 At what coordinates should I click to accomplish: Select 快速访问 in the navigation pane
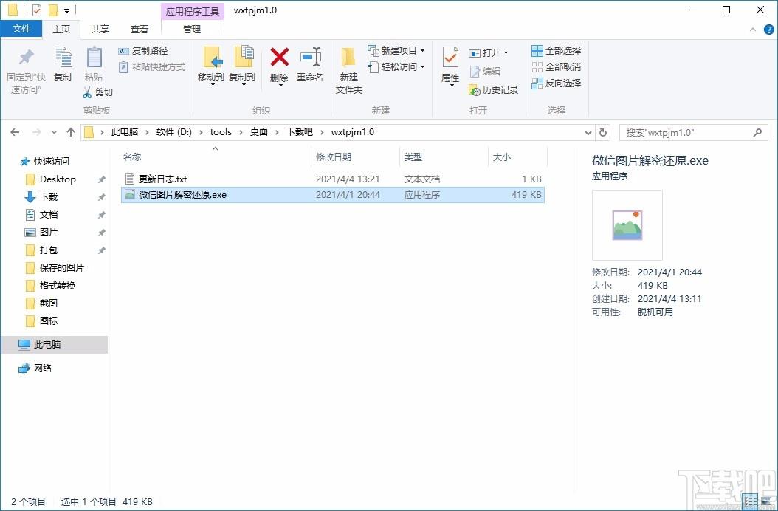44,162
